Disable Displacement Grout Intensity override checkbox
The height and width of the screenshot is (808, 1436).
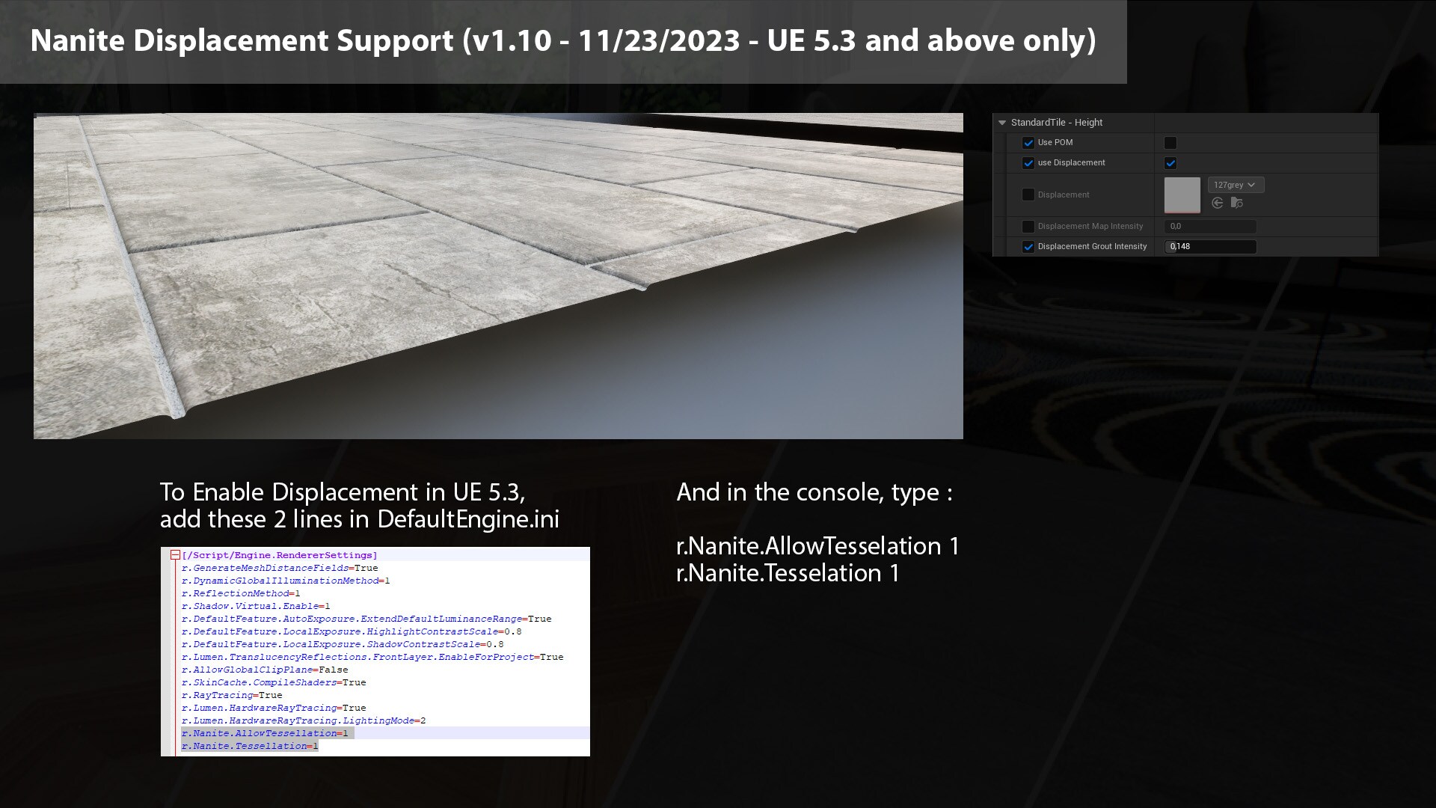[1028, 247]
